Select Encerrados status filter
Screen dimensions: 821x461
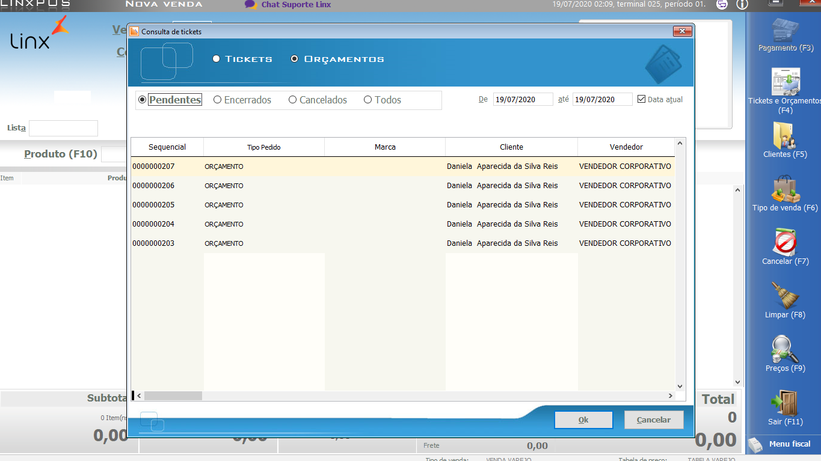coord(218,100)
